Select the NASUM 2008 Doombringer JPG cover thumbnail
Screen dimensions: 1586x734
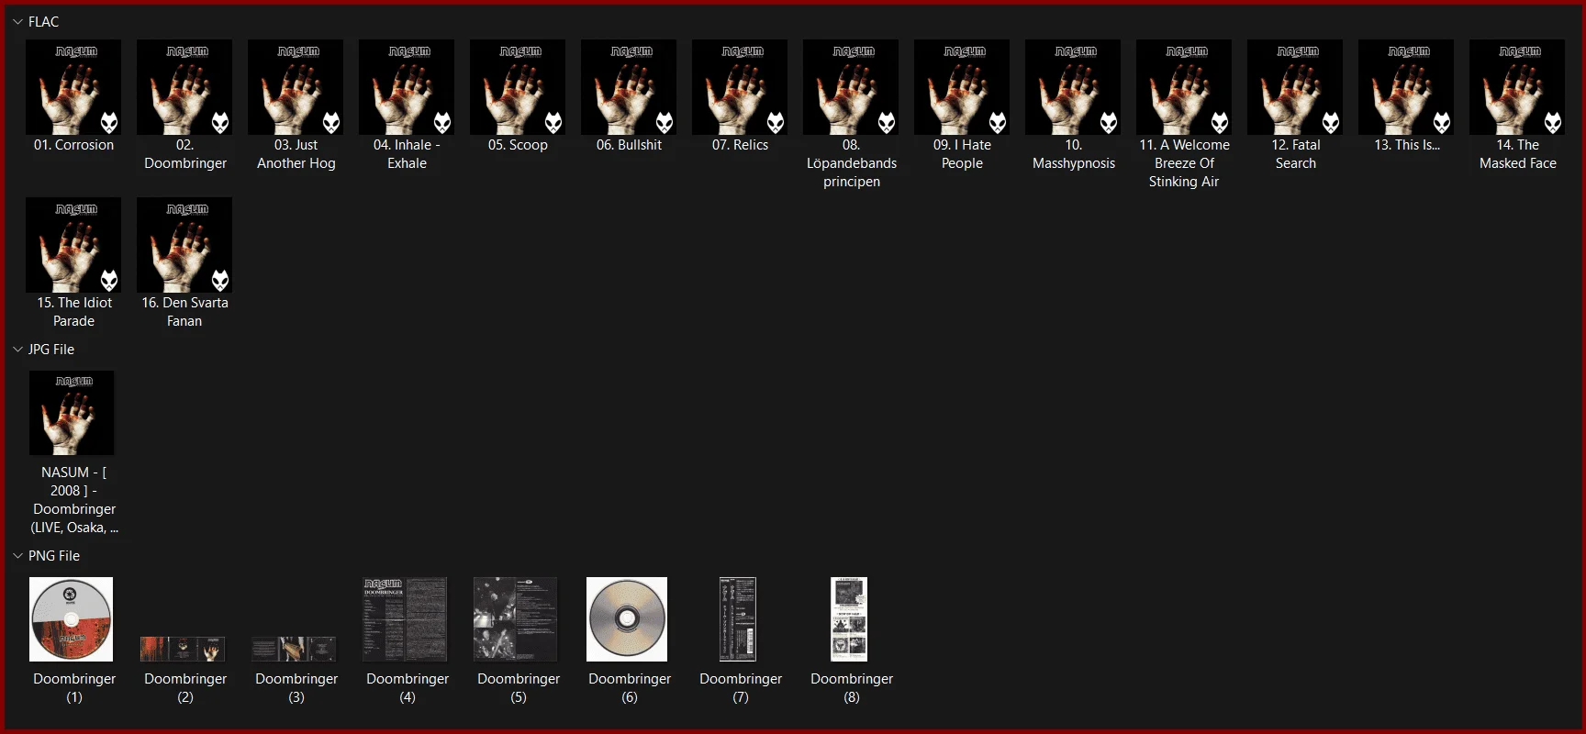(72, 413)
